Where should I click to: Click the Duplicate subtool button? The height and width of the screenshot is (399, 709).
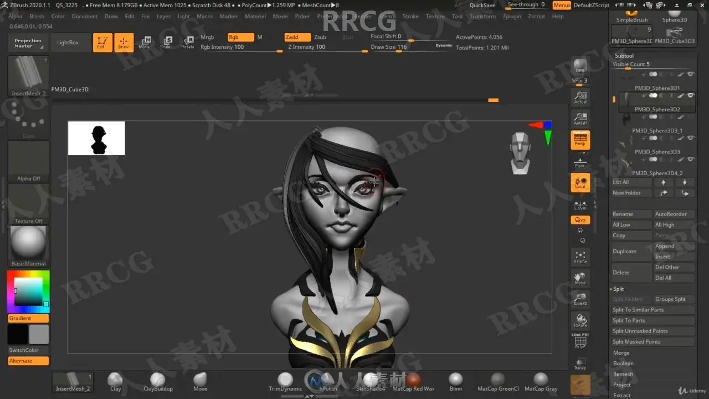point(631,252)
